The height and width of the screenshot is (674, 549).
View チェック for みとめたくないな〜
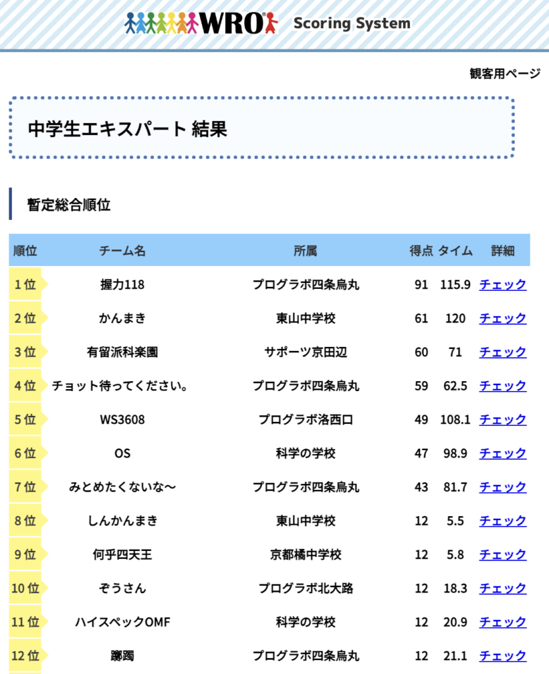[x=502, y=487]
